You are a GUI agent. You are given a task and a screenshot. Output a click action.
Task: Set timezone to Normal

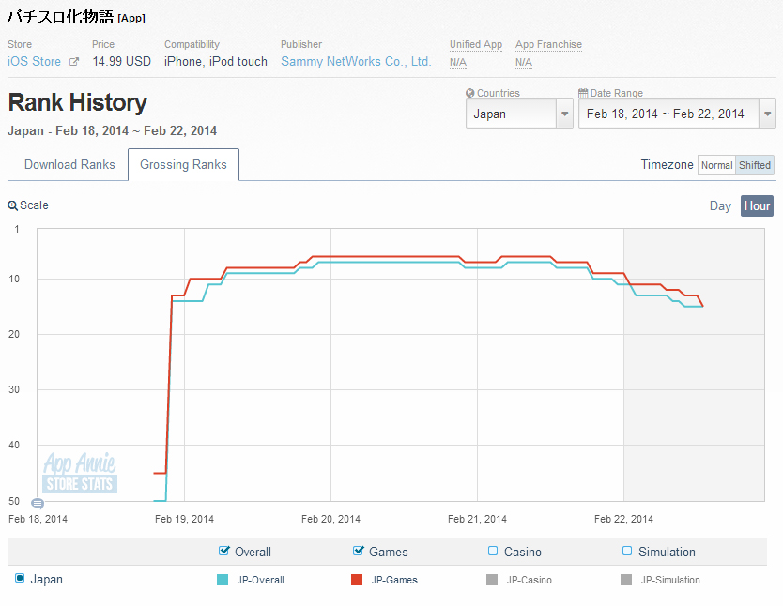tap(716, 165)
